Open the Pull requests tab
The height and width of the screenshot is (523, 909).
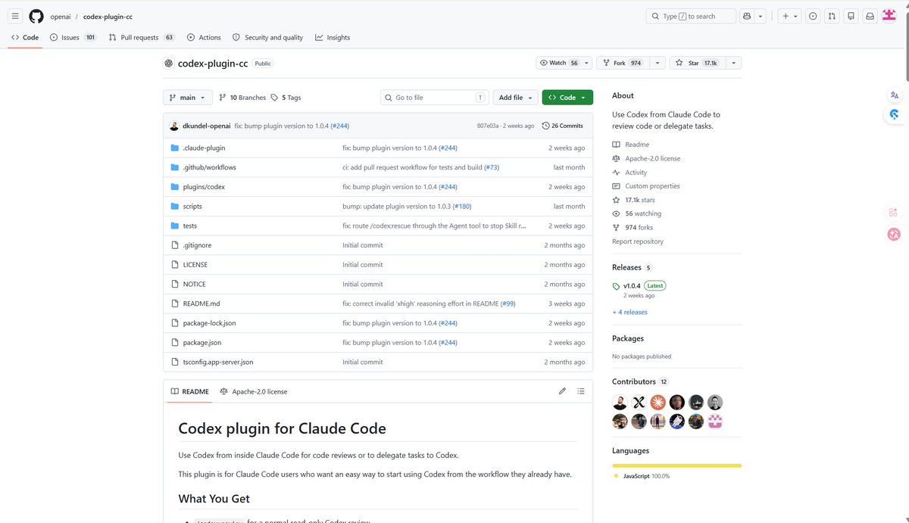pos(142,37)
